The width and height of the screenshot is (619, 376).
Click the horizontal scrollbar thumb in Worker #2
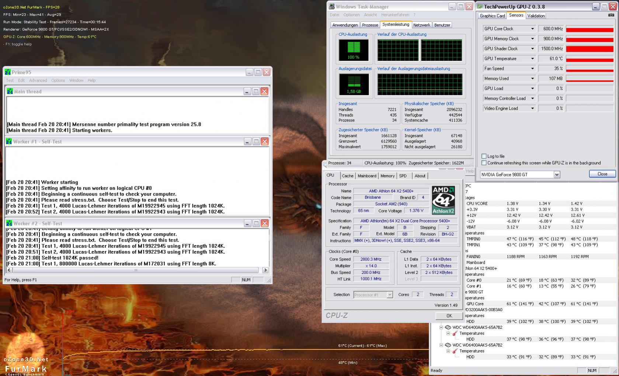pyautogui.click(x=136, y=270)
